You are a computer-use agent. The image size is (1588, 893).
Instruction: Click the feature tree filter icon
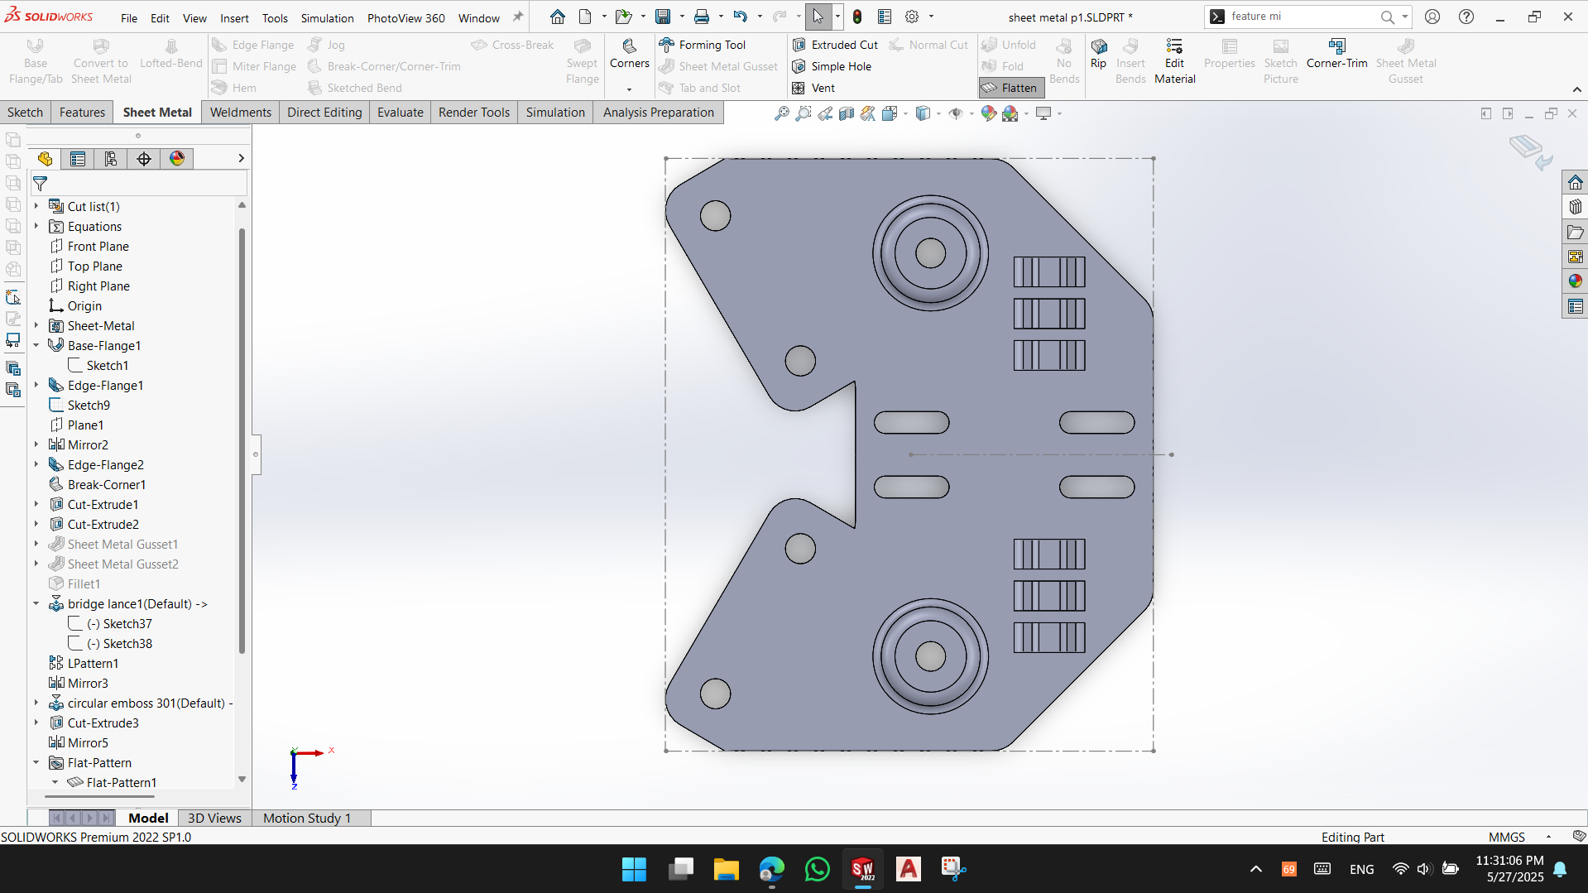point(40,184)
